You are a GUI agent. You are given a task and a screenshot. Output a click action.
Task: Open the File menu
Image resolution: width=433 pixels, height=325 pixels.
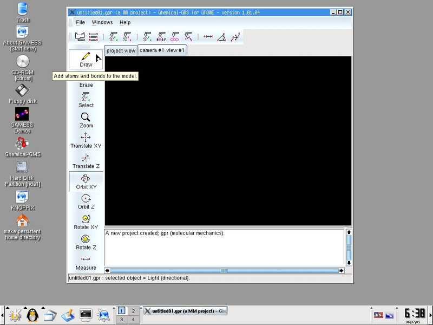pyautogui.click(x=80, y=22)
